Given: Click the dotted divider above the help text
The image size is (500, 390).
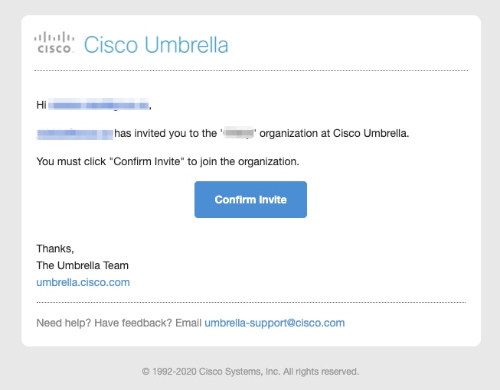Looking at the screenshot, I should 251,302.
